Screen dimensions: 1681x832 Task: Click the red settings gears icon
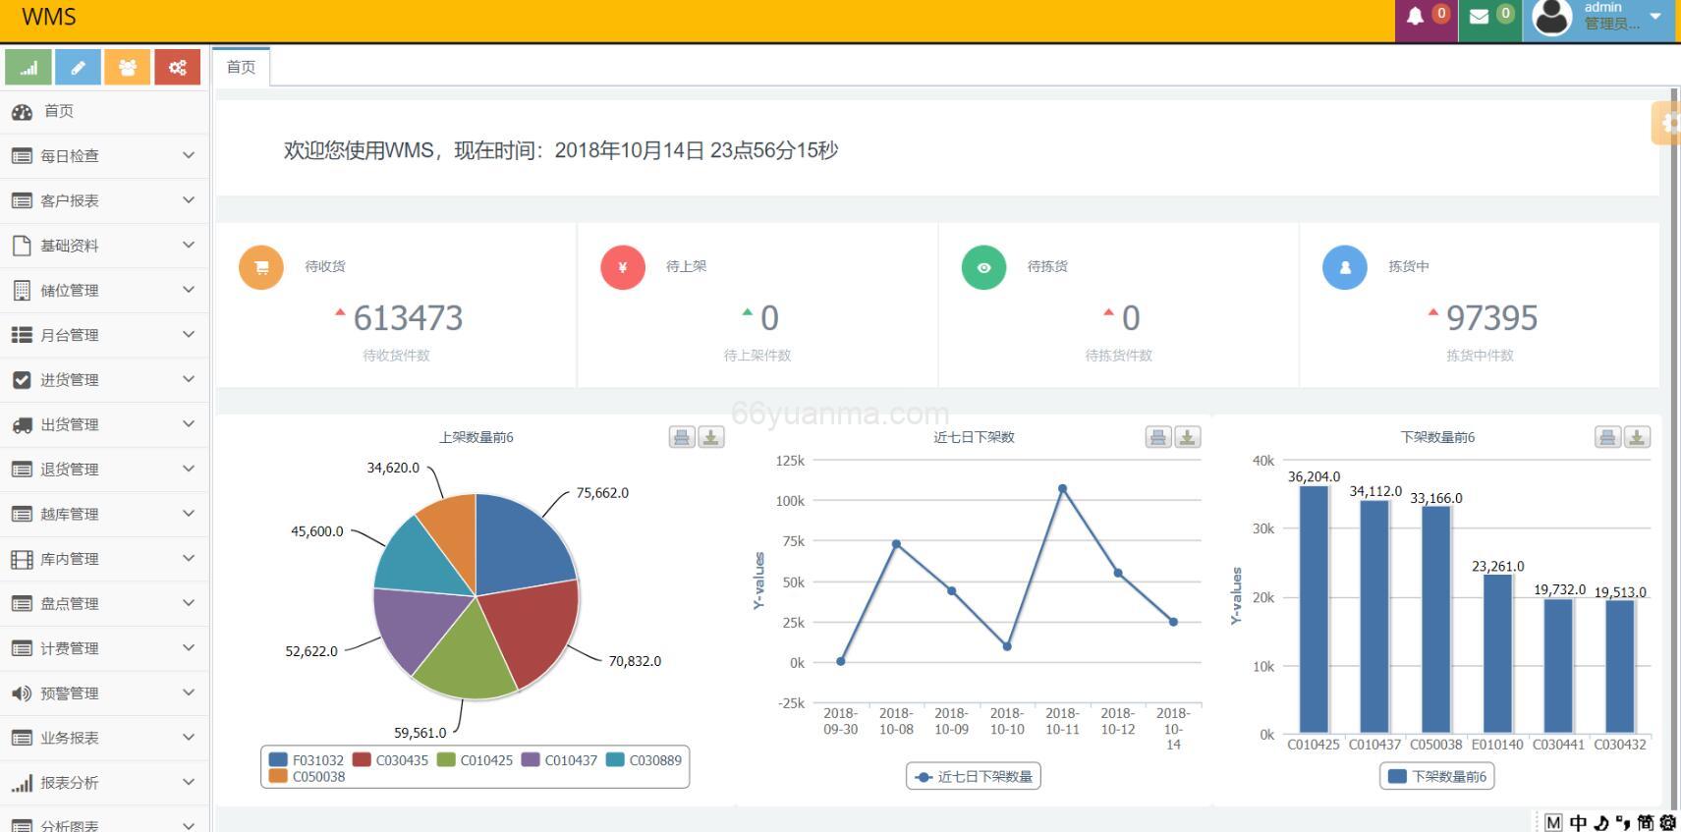coord(178,68)
